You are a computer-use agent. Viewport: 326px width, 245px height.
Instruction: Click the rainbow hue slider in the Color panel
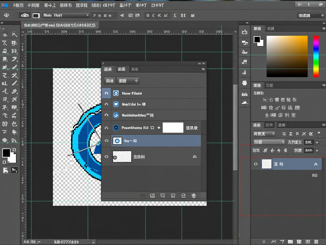coord(316,56)
